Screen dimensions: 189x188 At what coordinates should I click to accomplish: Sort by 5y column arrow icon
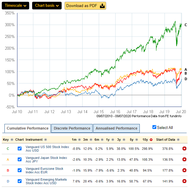(x=137, y=140)
